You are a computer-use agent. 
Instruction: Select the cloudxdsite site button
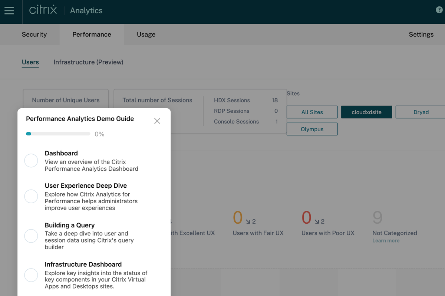pos(366,112)
